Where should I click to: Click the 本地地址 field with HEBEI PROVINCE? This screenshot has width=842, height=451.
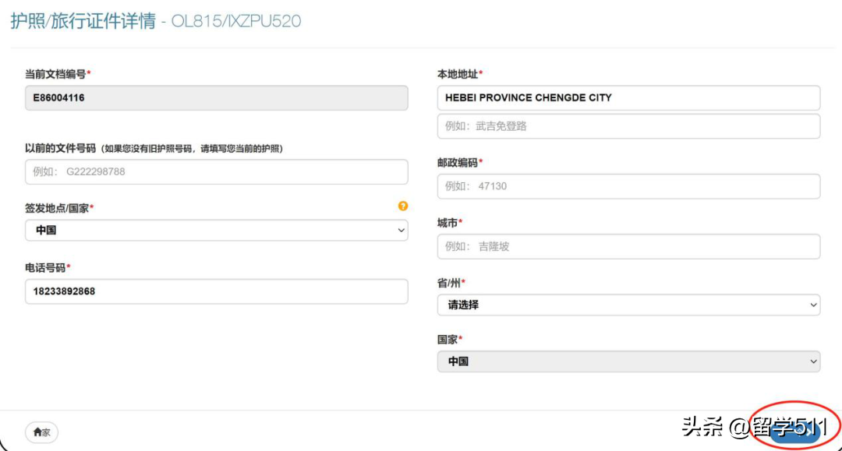click(x=628, y=98)
